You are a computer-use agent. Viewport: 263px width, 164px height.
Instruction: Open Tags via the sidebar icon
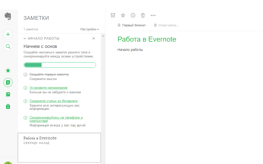(x=8, y=106)
